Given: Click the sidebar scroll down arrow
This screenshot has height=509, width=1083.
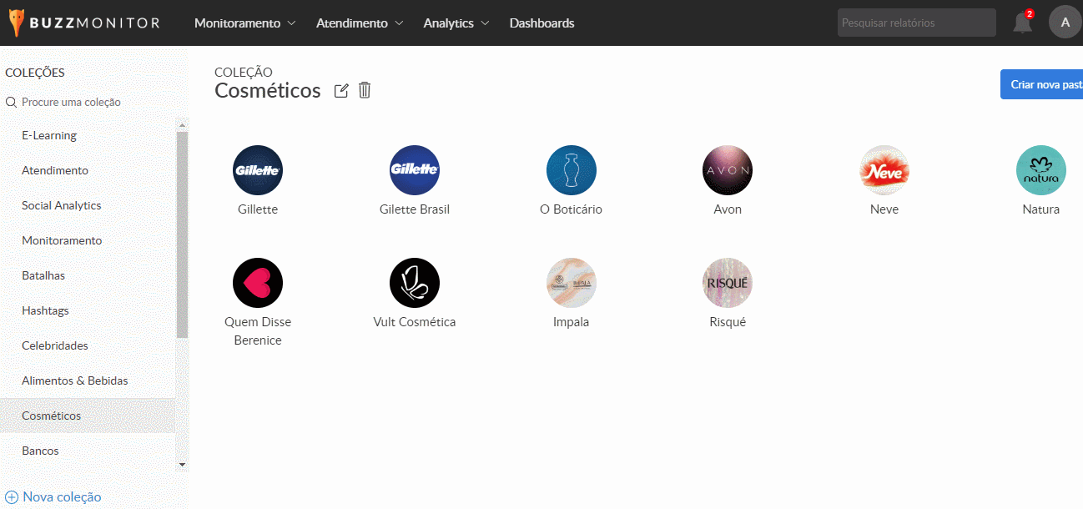Looking at the screenshot, I should point(183,465).
